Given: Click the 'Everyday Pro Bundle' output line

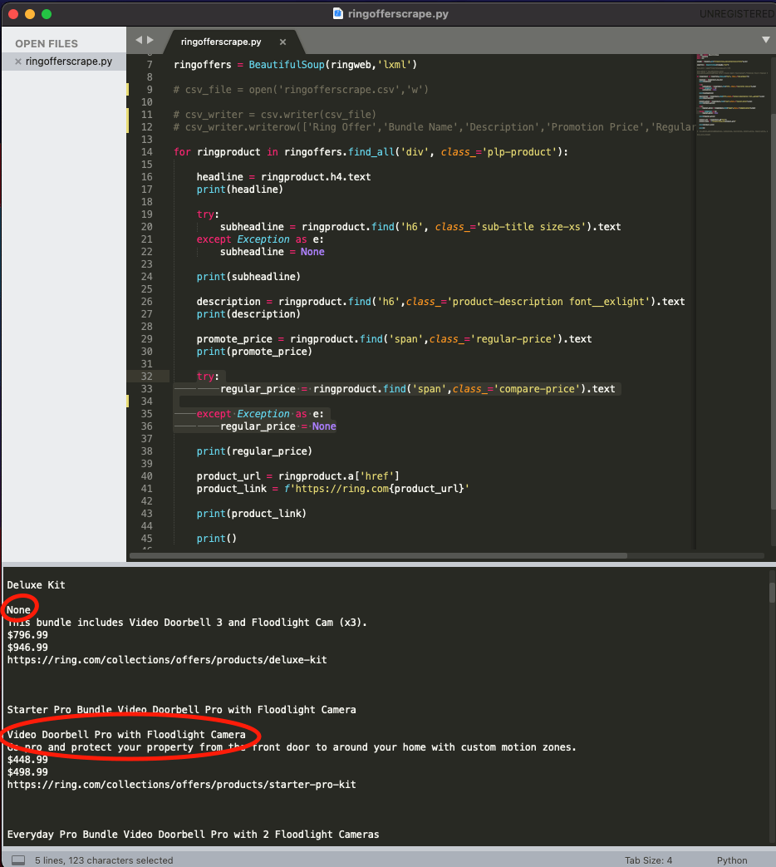Looking at the screenshot, I should click(193, 835).
